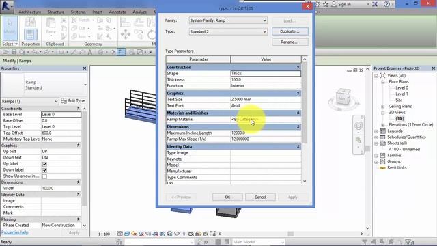
Task: Click the Base Level field showing Level 0
Action: 61,114
